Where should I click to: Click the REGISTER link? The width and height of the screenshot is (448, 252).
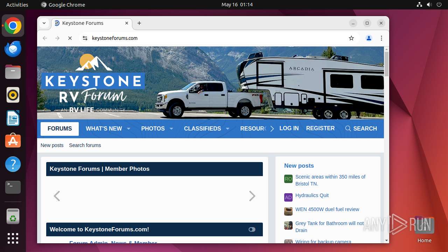click(320, 128)
